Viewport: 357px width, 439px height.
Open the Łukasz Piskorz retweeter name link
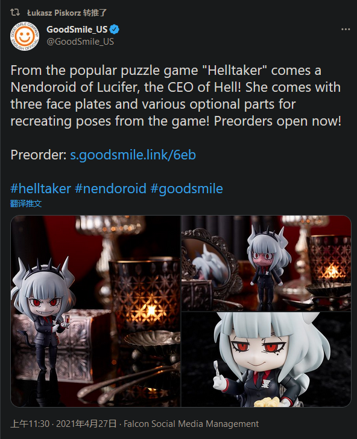coord(54,13)
